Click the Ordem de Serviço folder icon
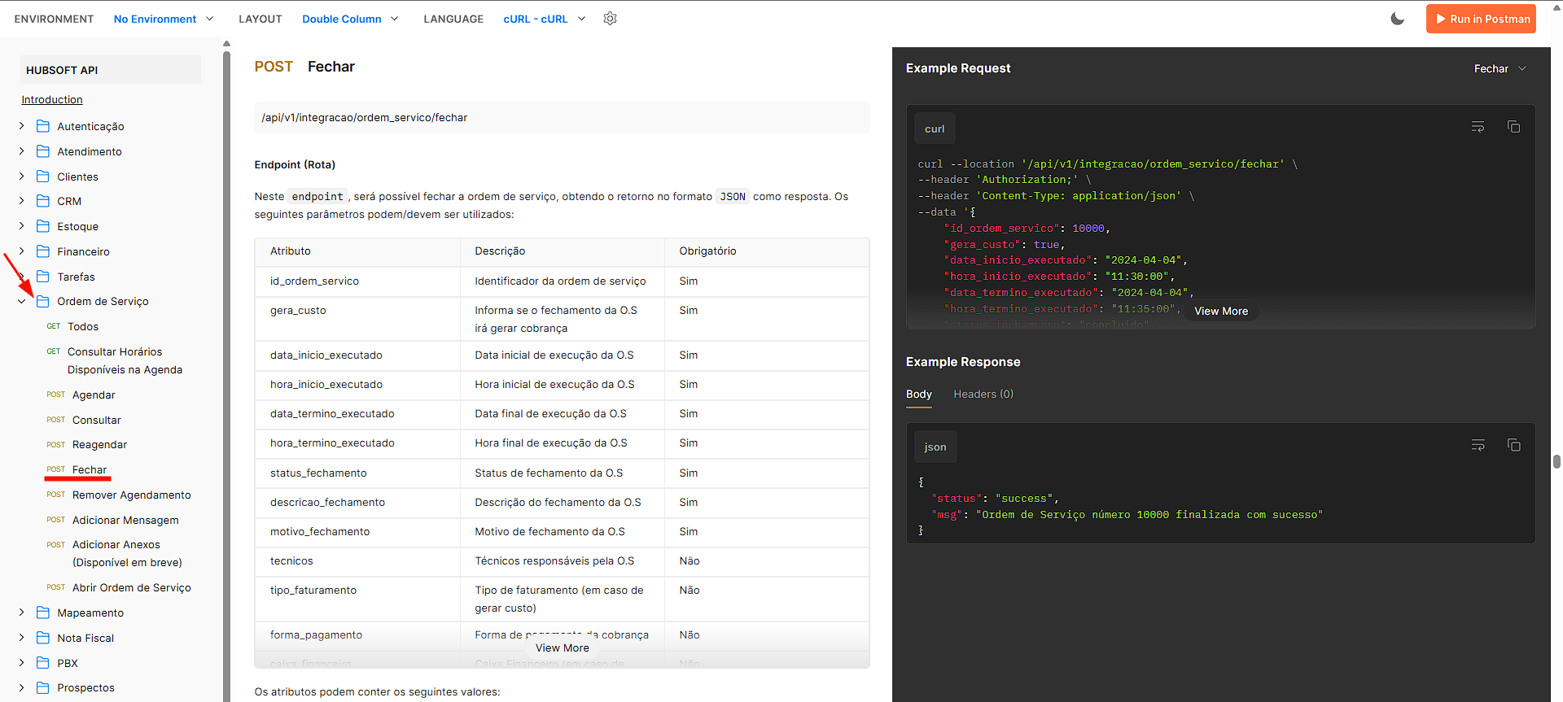This screenshot has width=1563, height=702. tap(43, 301)
